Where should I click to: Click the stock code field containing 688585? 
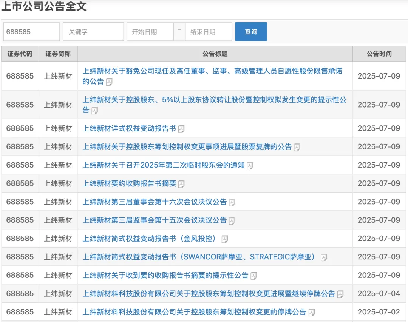[x=31, y=32]
